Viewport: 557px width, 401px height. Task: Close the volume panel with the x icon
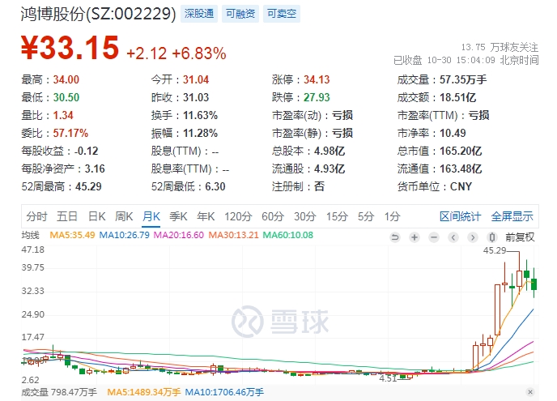(x=530, y=392)
